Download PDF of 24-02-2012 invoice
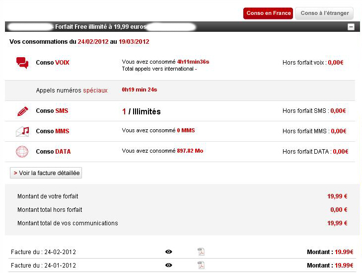Image resolution: width=362 pixels, height=273 pixels. 201,252
